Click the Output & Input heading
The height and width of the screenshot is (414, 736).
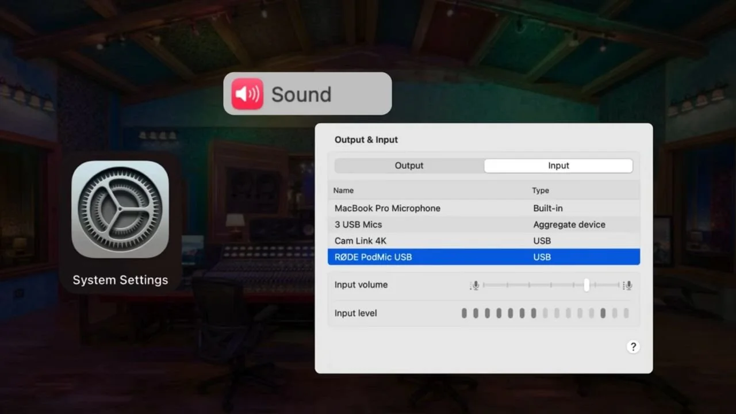click(x=366, y=140)
